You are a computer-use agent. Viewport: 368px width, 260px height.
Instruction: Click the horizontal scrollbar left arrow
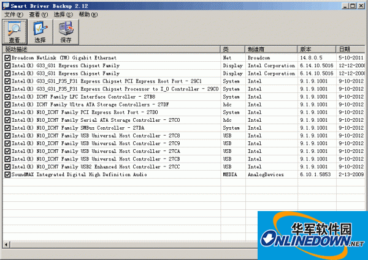pyautogui.click(x=6, y=245)
